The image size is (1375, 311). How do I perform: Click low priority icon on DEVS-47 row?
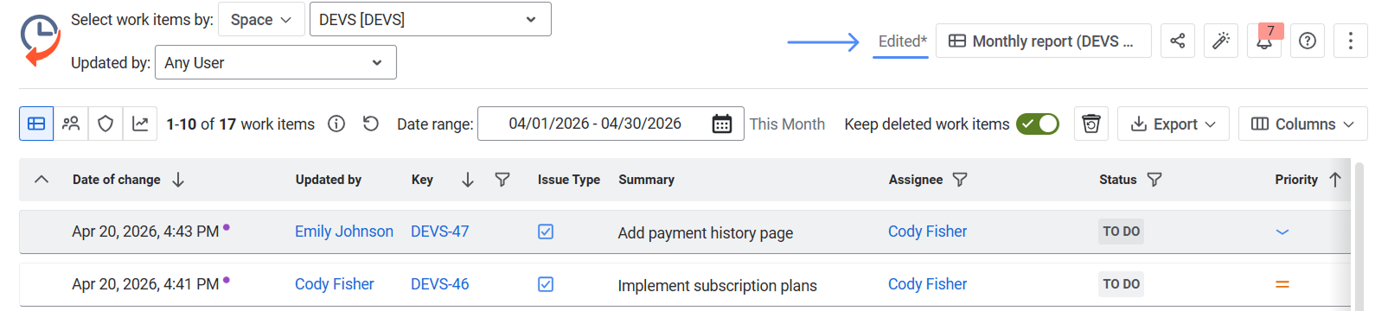point(1282,232)
